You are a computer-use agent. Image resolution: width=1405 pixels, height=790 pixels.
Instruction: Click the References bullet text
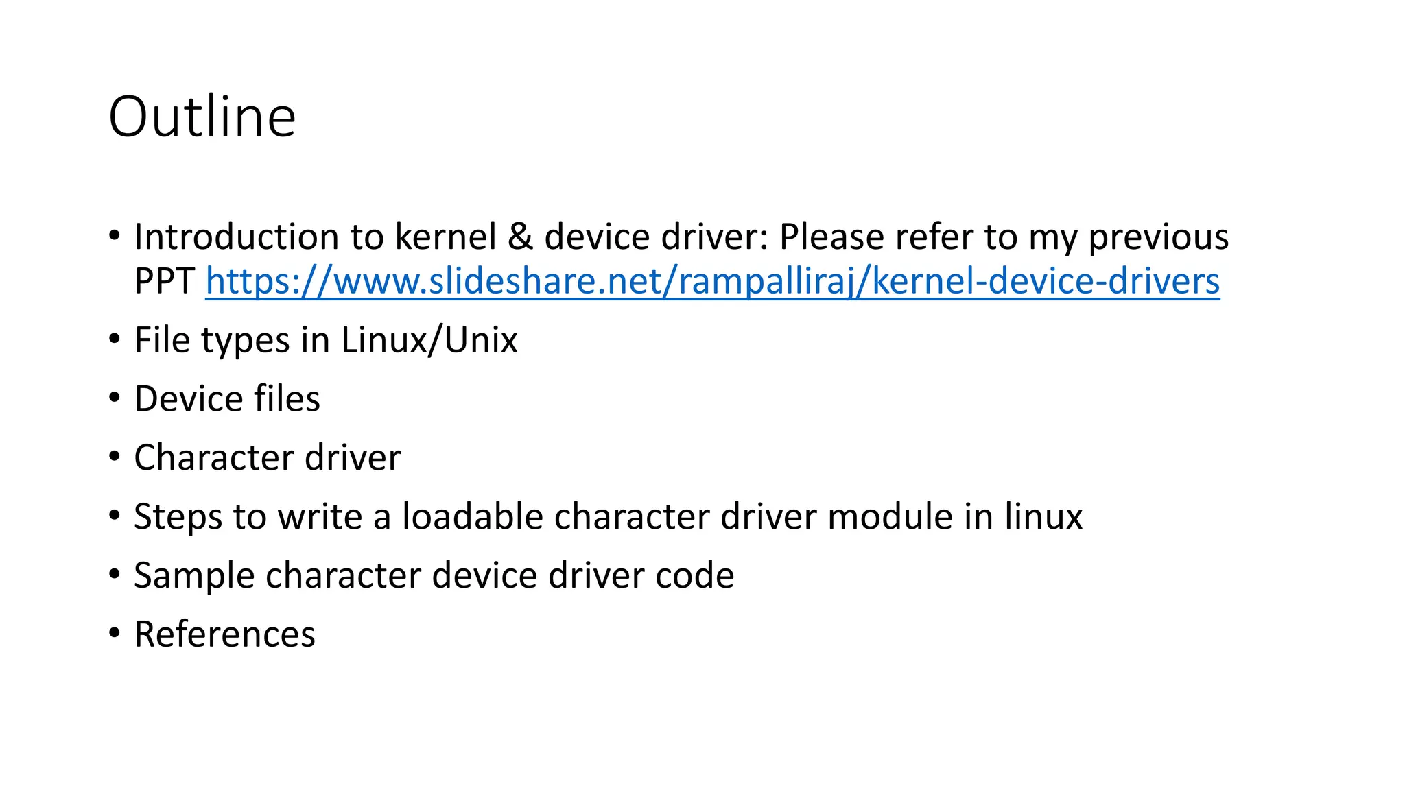224,634
